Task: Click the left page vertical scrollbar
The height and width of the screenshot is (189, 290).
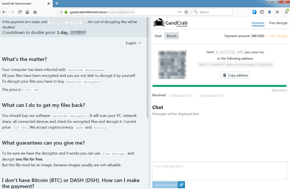Action: [147, 68]
